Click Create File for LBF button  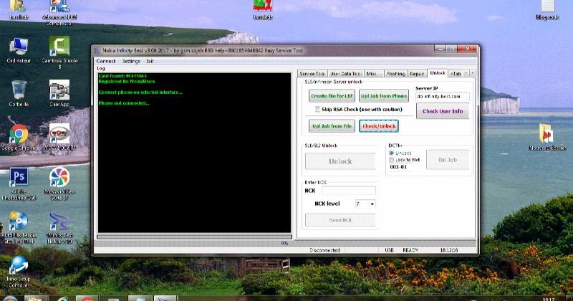click(x=332, y=96)
